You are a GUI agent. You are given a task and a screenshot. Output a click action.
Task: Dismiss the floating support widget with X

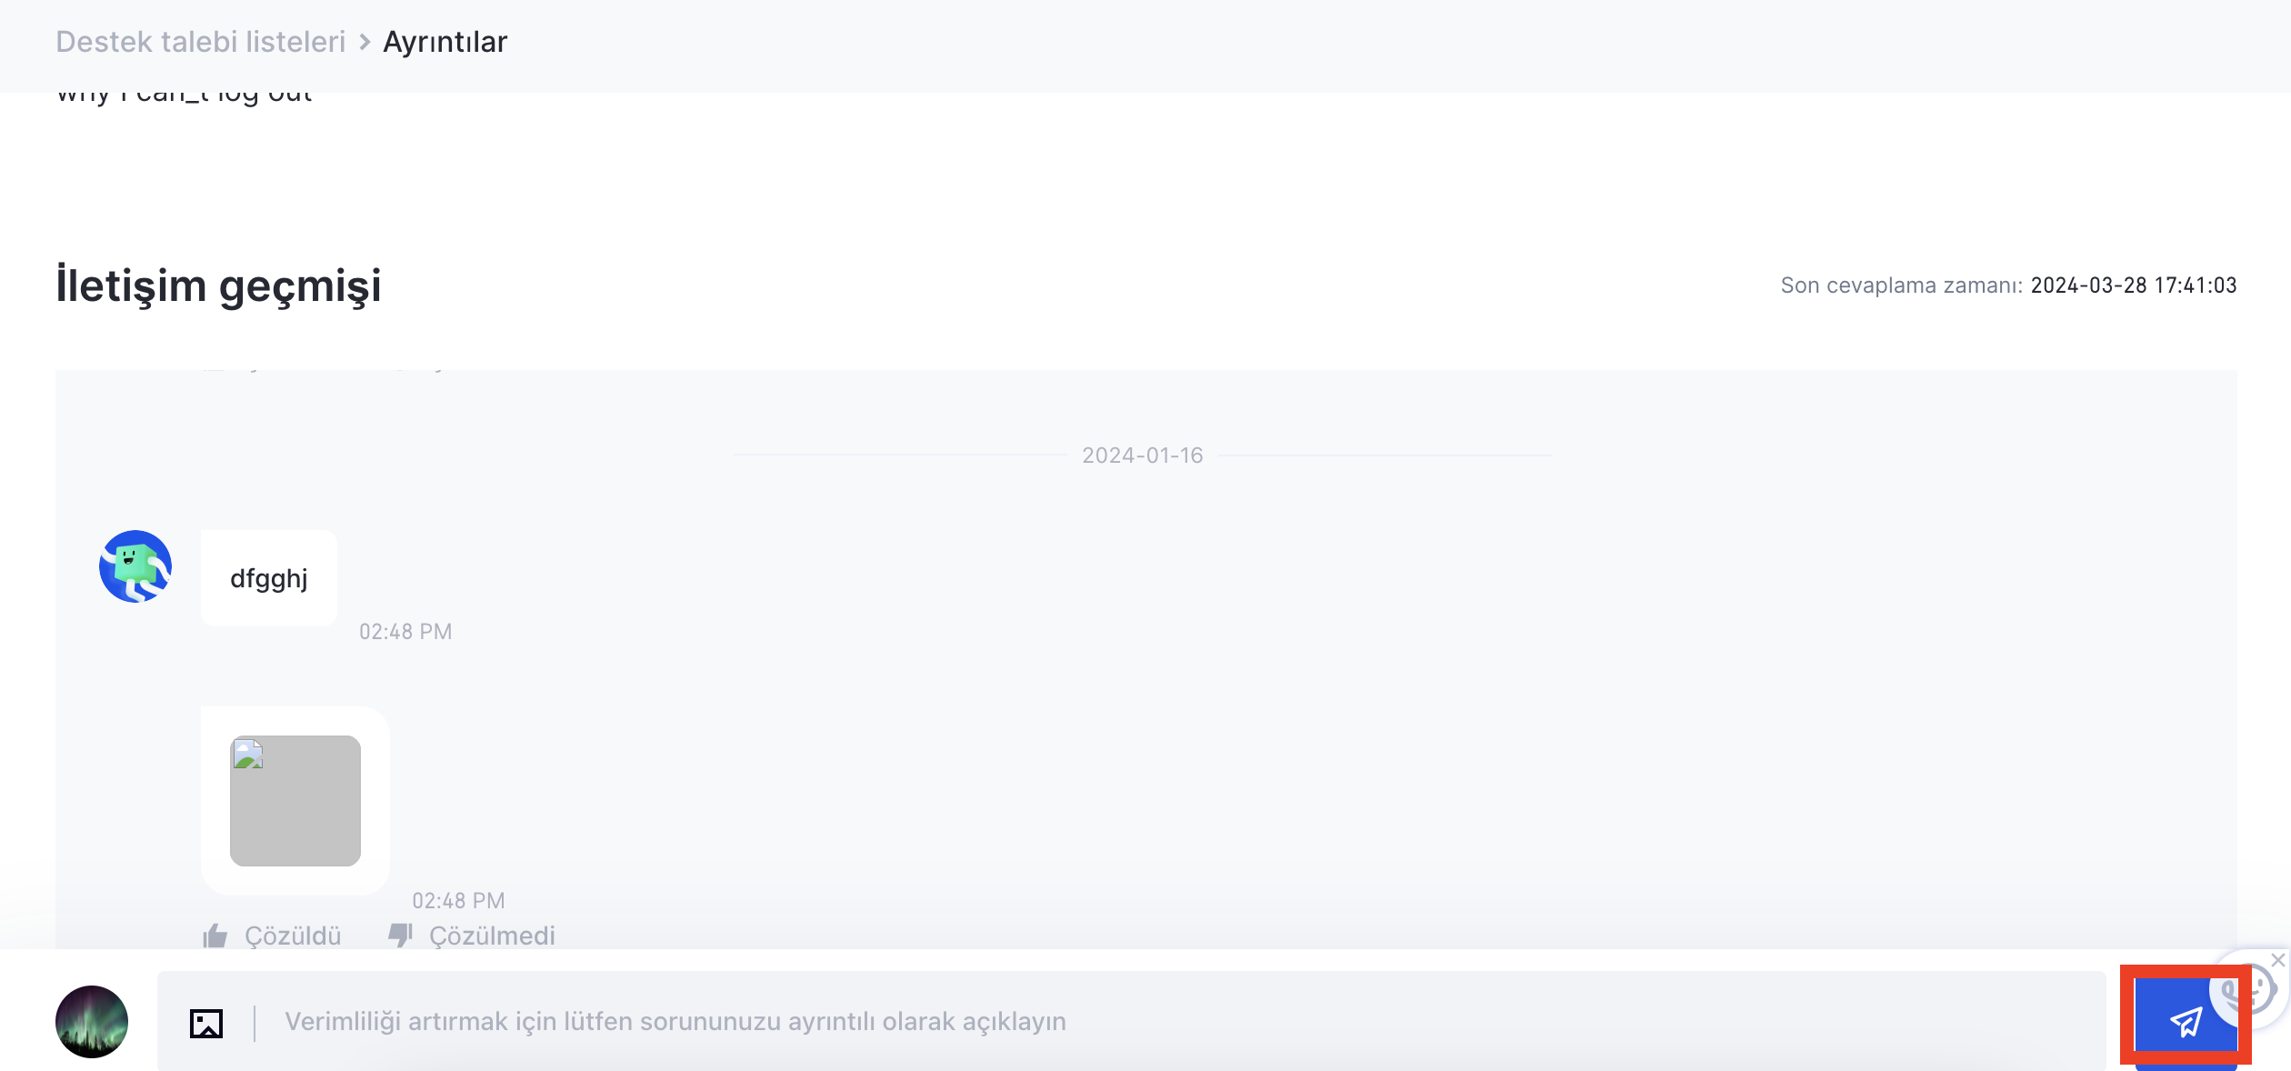[x=2278, y=960]
